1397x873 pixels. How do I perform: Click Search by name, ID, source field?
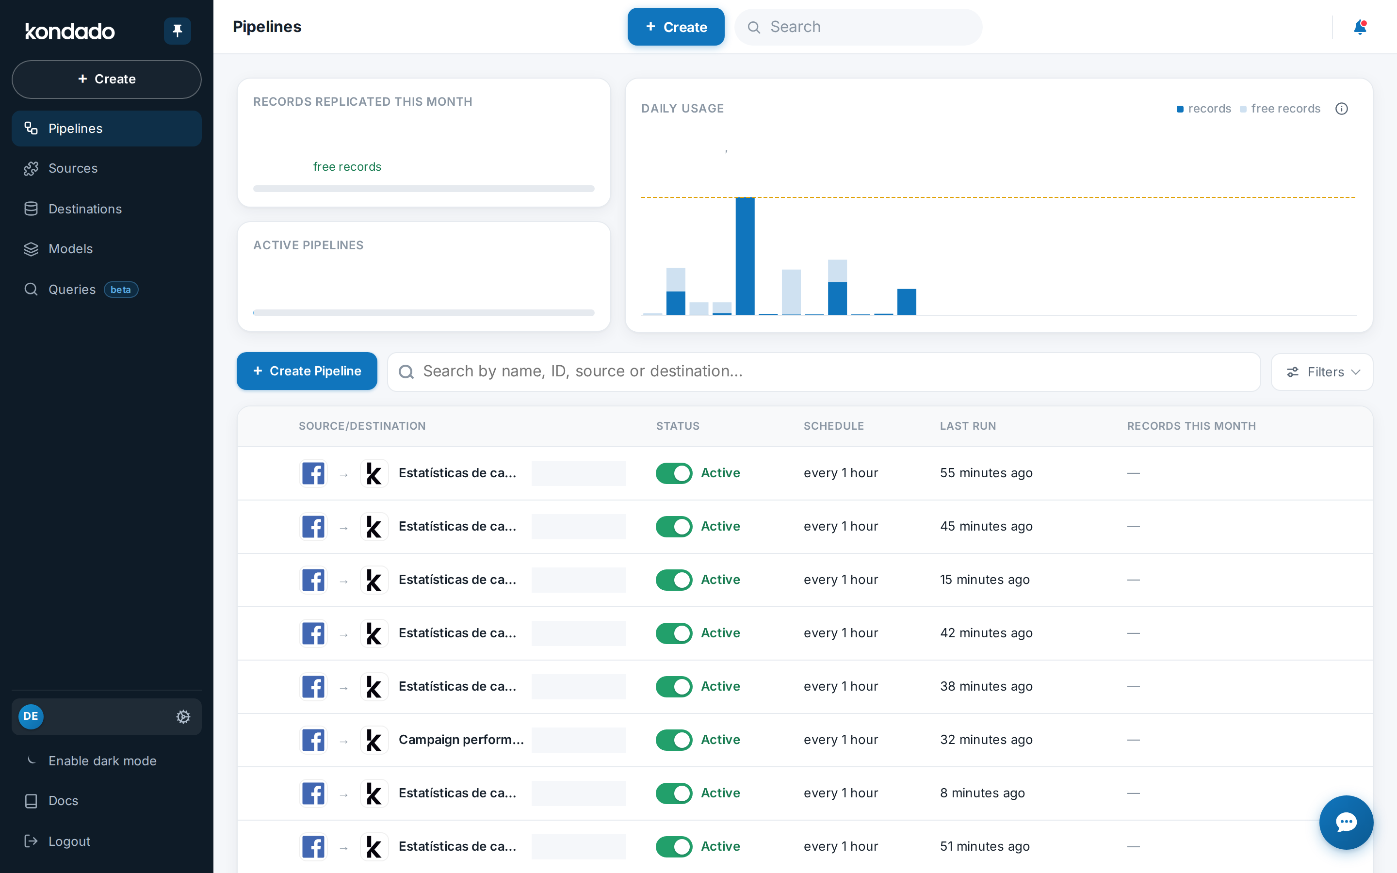pyautogui.click(x=824, y=372)
